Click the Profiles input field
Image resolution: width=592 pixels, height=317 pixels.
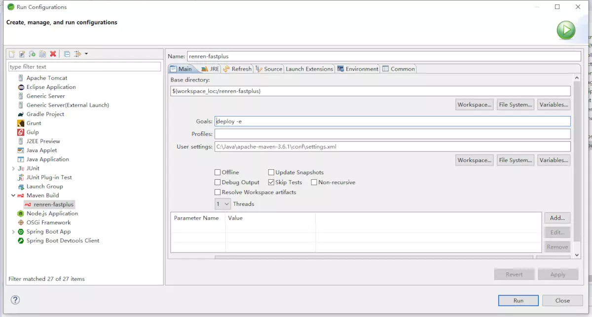[x=393, y=134]
